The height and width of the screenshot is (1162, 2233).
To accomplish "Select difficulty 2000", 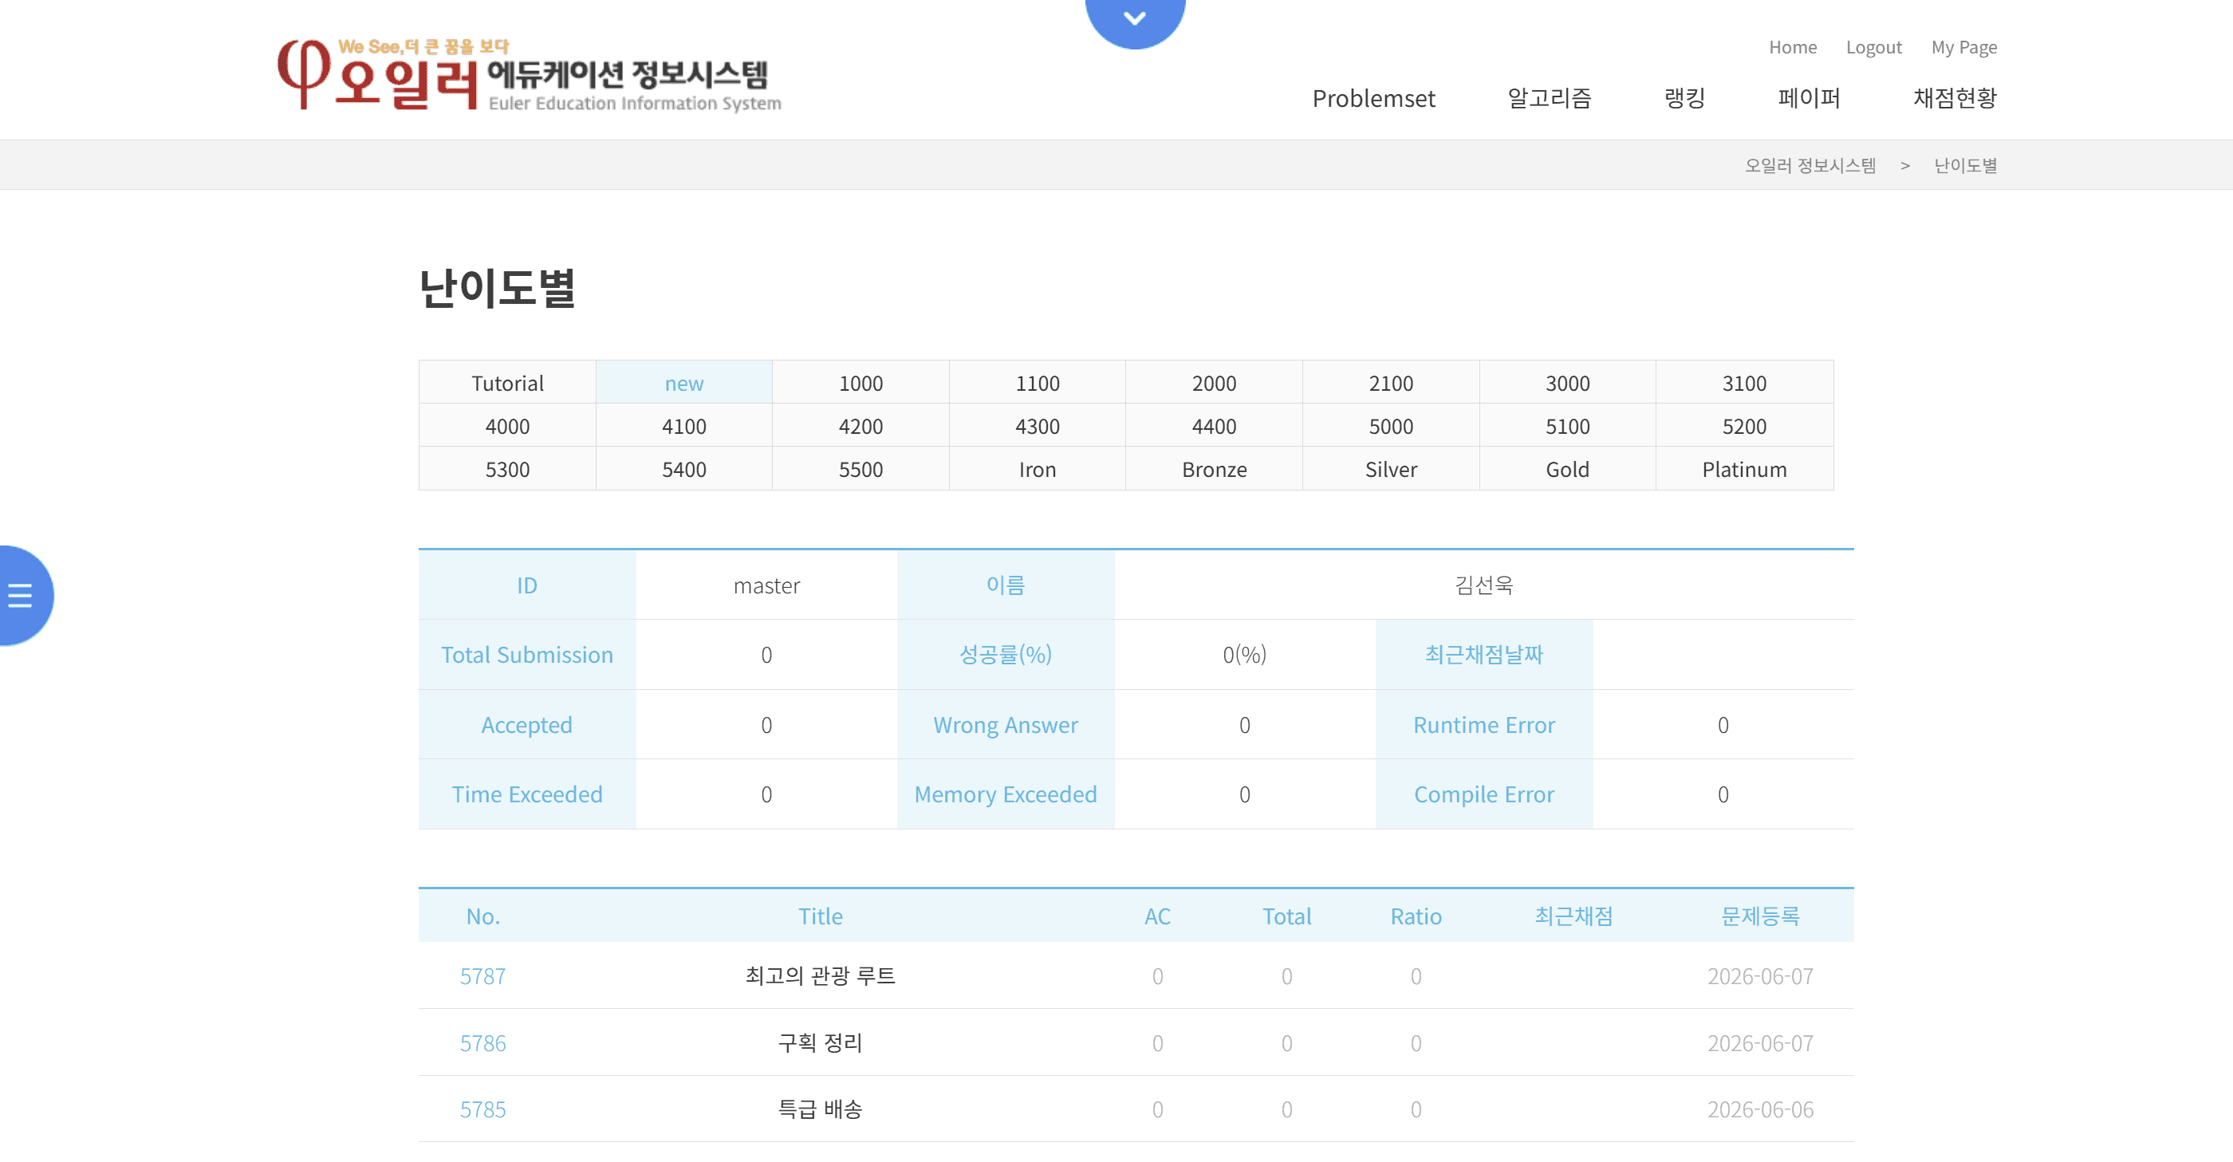I will [x=1214, y=383].
